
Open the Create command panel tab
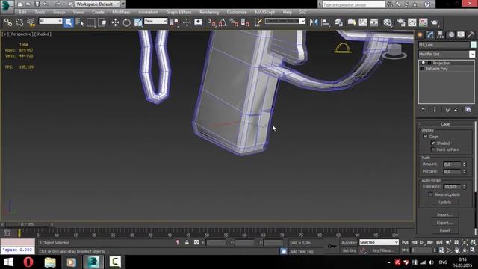pyautogui.click(x=420, y=35)
